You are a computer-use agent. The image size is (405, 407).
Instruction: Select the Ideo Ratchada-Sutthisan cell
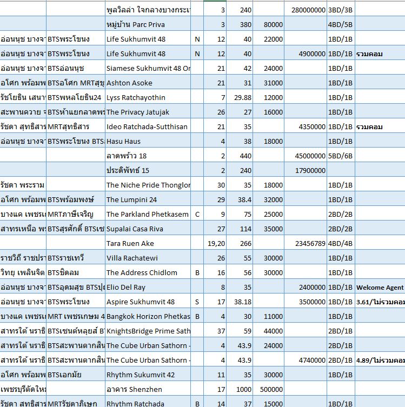coord(148,126)
